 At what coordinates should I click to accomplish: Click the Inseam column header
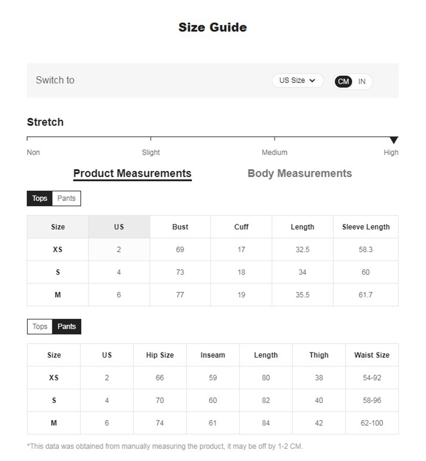pyautogui.click(x=213, y=355)
